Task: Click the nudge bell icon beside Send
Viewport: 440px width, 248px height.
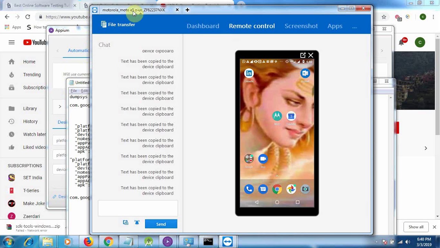Action: coord(137,223)
